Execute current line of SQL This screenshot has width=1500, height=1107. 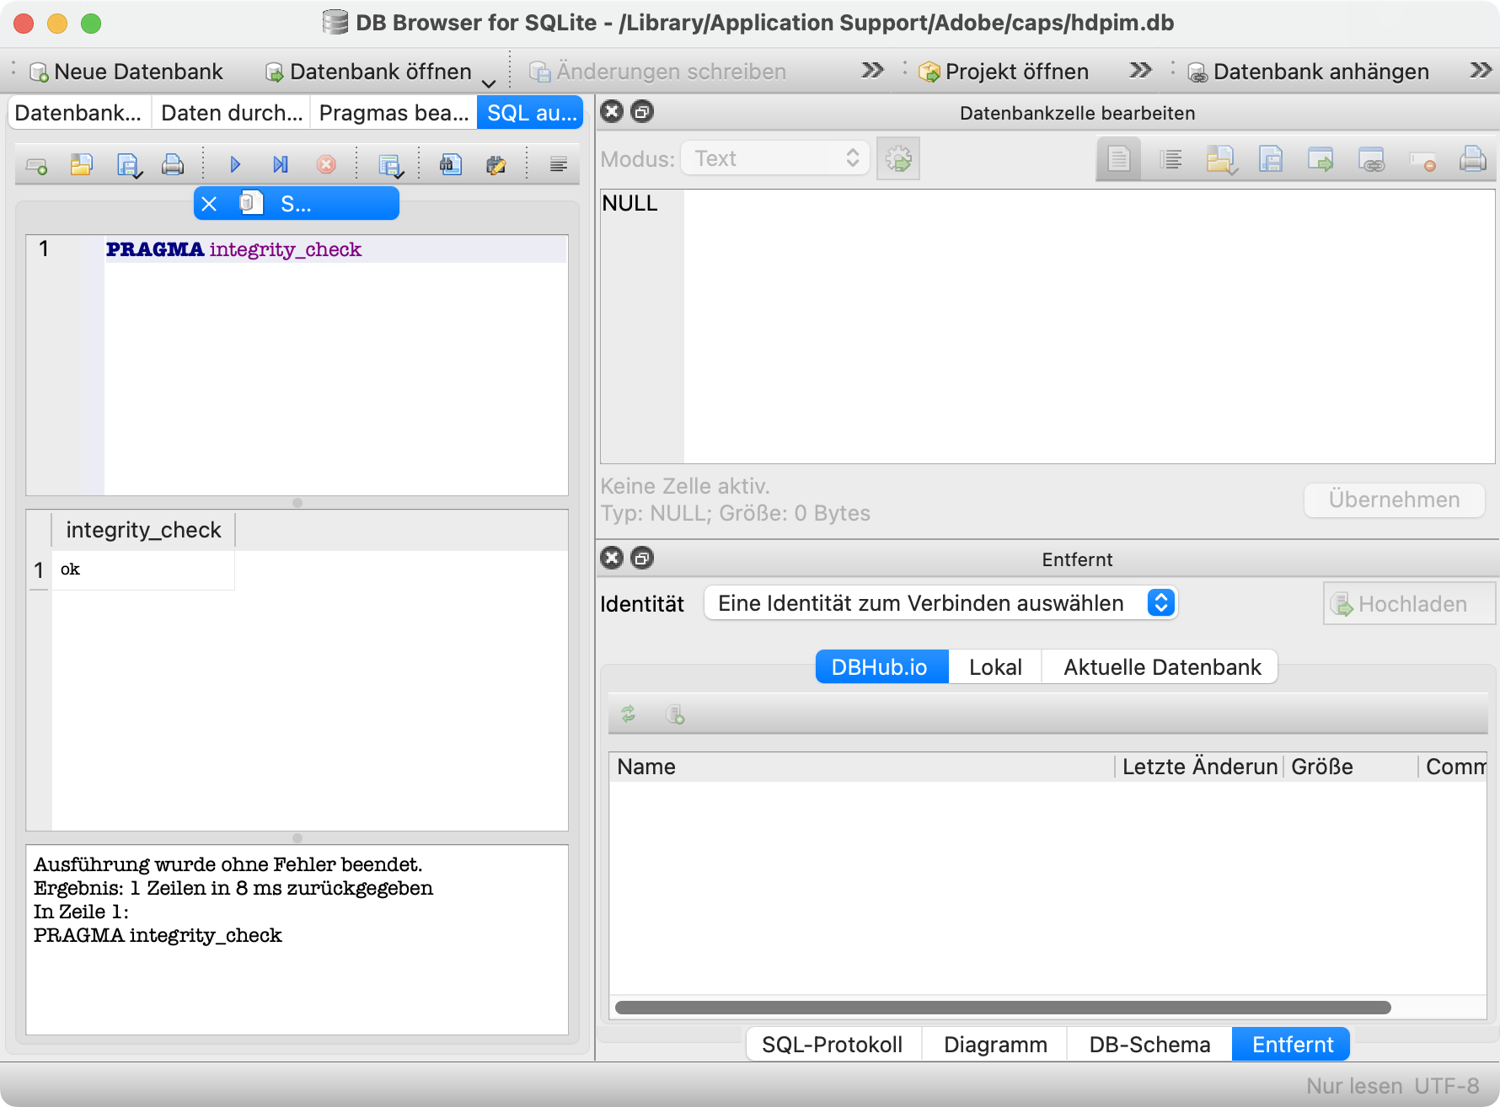tap(279, 164)
